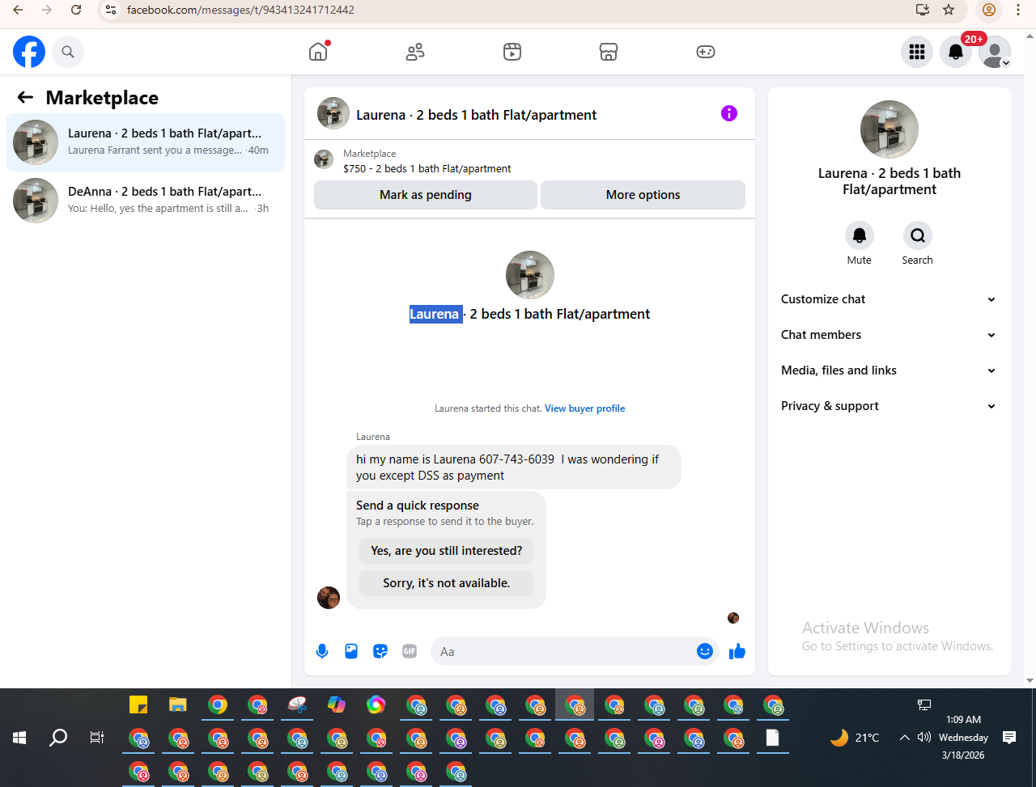
Task: Open Windows taskbar search
Action: point(58,738)
